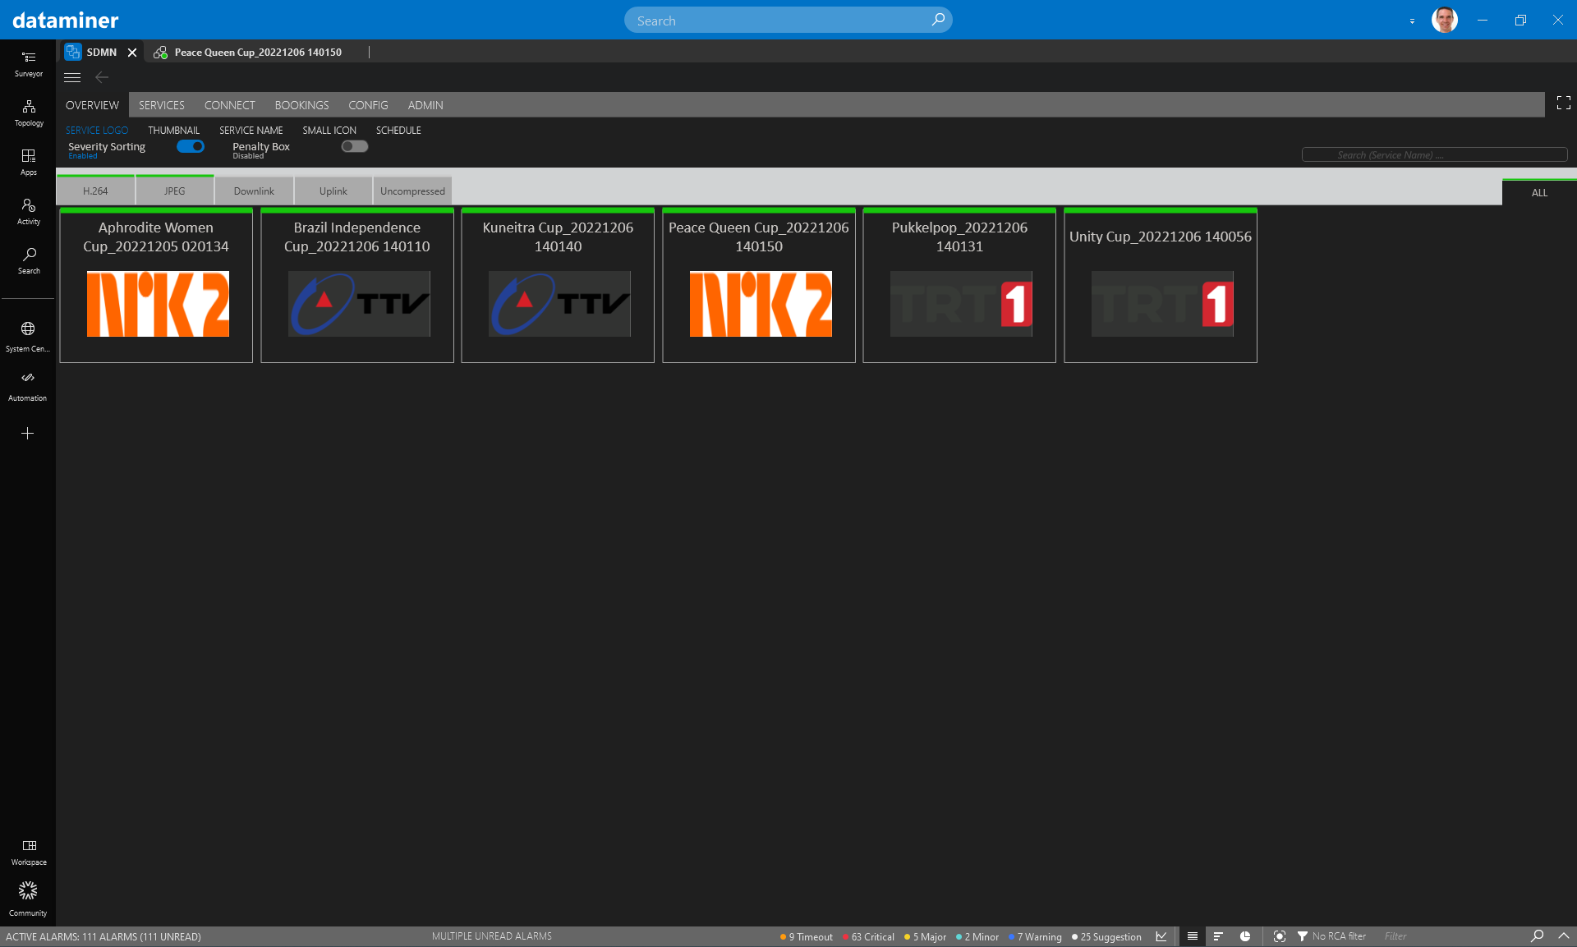Image resolution: width=1577 pixels, height=947 pixels.
Task: Switch to the SERVICES tab
Action: 162,105
